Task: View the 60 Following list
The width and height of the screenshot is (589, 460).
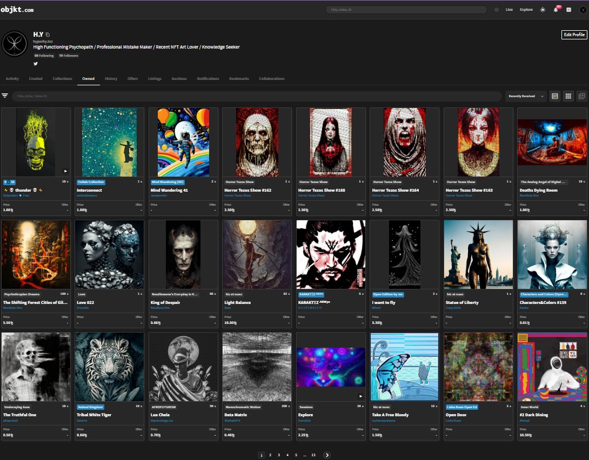Action: (x=44, y=56)
